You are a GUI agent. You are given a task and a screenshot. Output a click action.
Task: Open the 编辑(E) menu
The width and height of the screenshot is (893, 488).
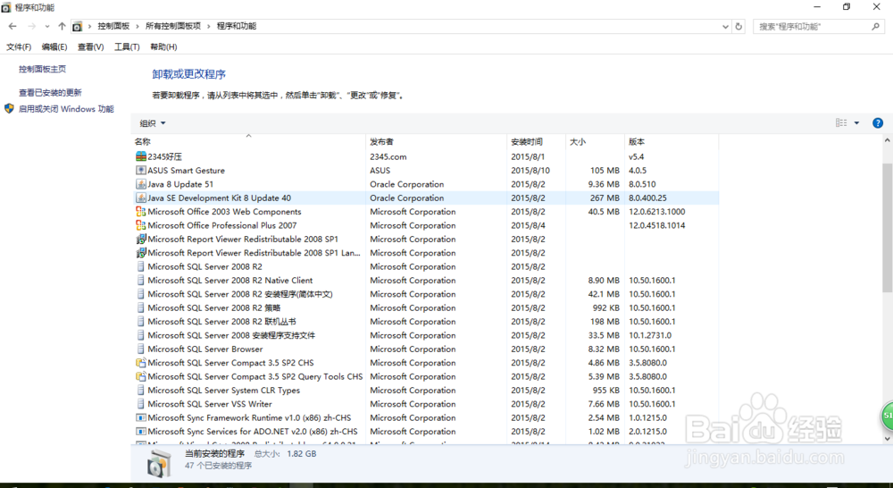coord(54,46)
